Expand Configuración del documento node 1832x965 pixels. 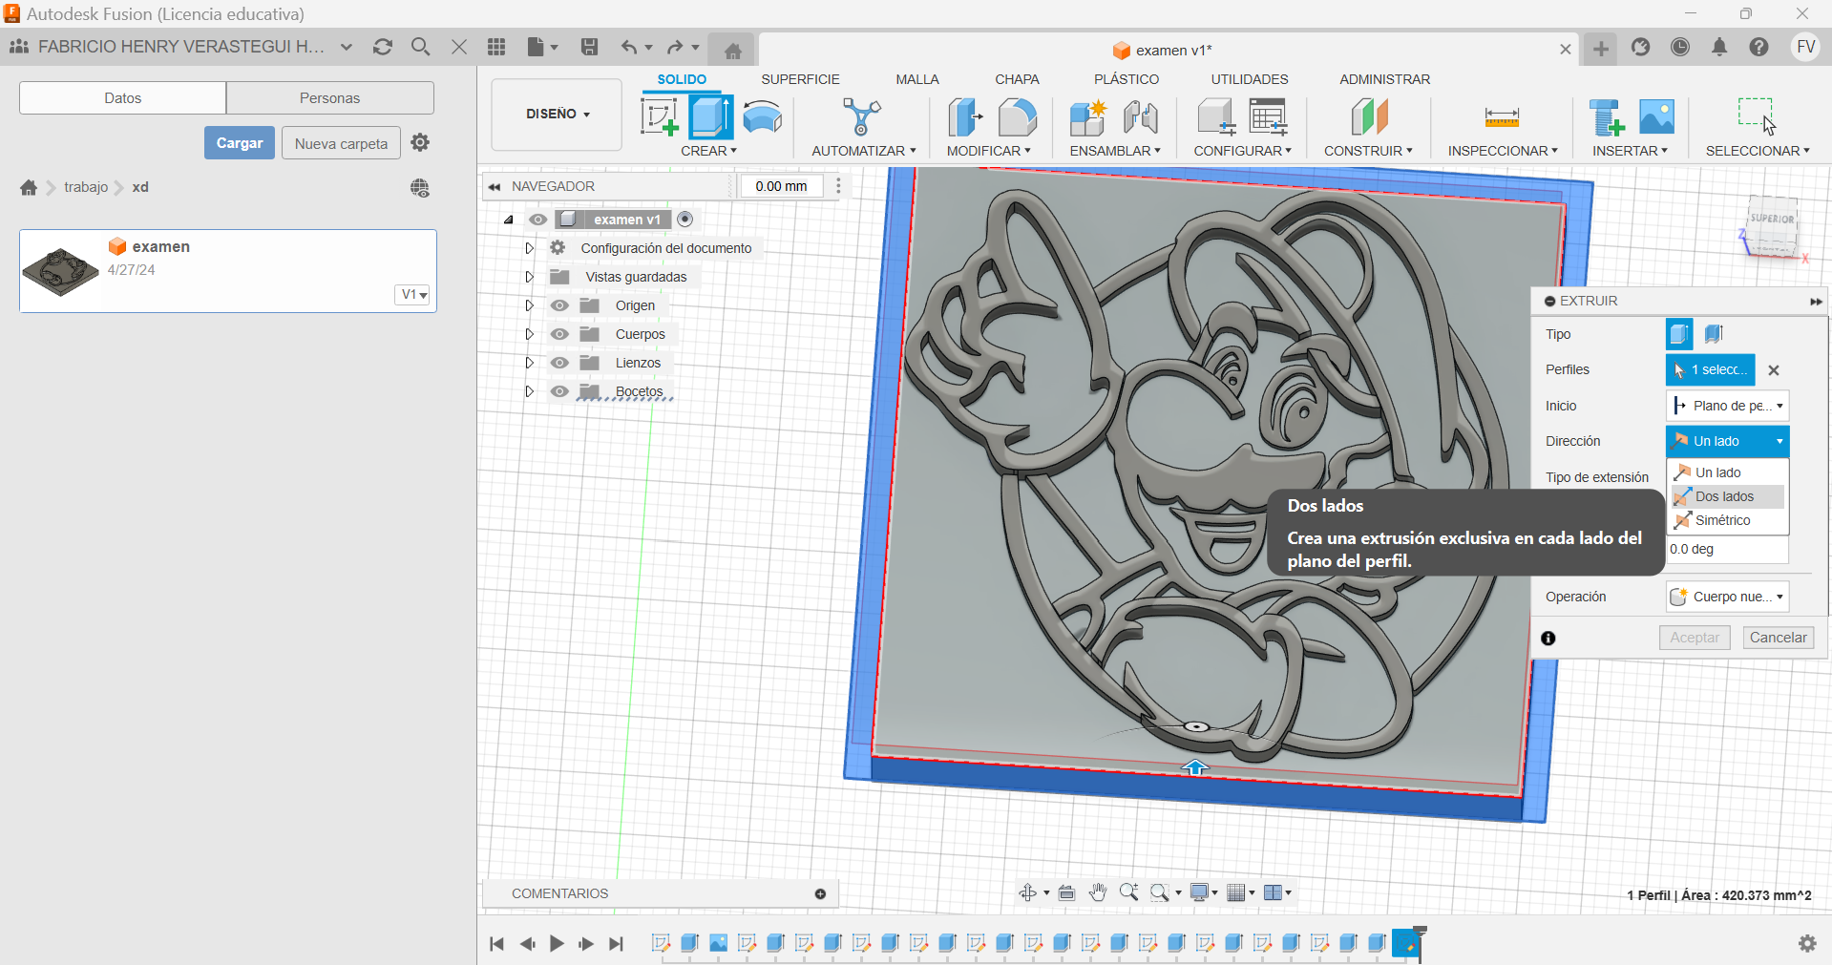pyautogui.click(x=529, y=248)
